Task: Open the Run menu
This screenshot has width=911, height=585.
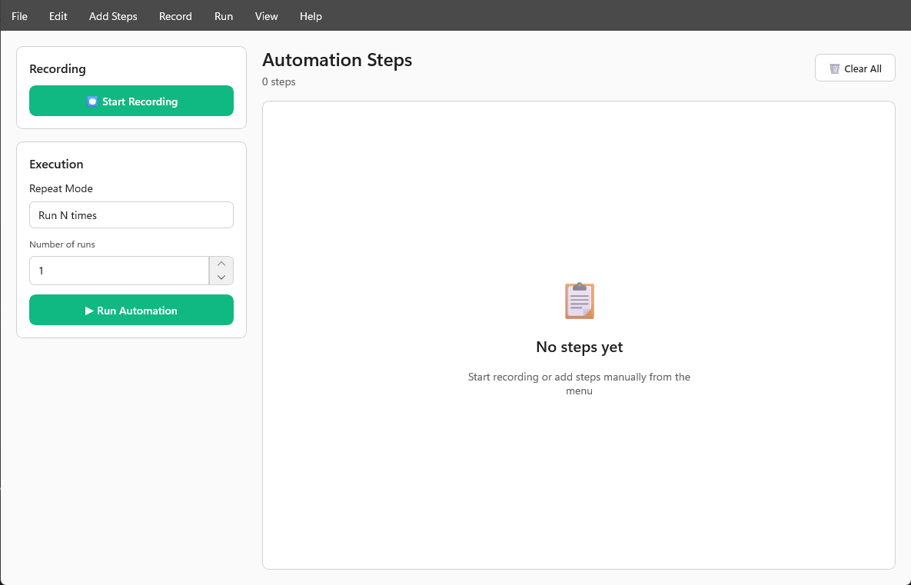Action: pos(224,16)
